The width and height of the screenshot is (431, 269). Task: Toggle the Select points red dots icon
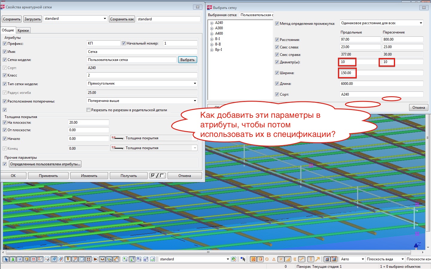pos(34,259)
